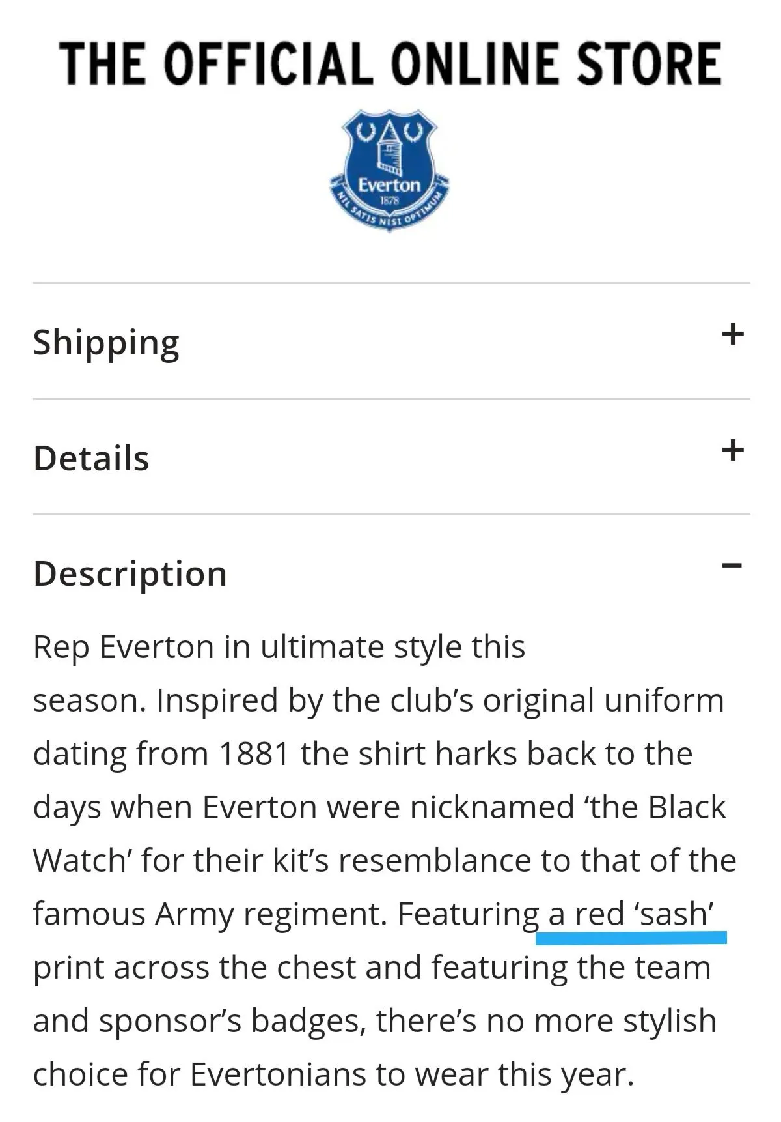
Task: Tap the tower emblem inside the crest
Action: click(389, 147)
